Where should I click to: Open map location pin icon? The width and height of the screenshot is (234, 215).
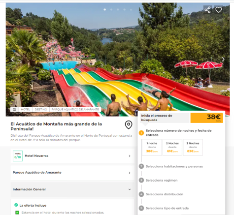pos(129,125)
